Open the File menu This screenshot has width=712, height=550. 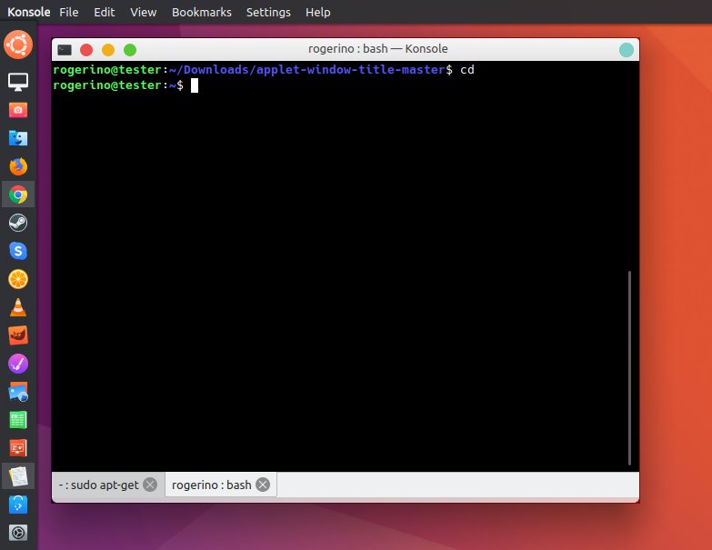pos(69,13)
